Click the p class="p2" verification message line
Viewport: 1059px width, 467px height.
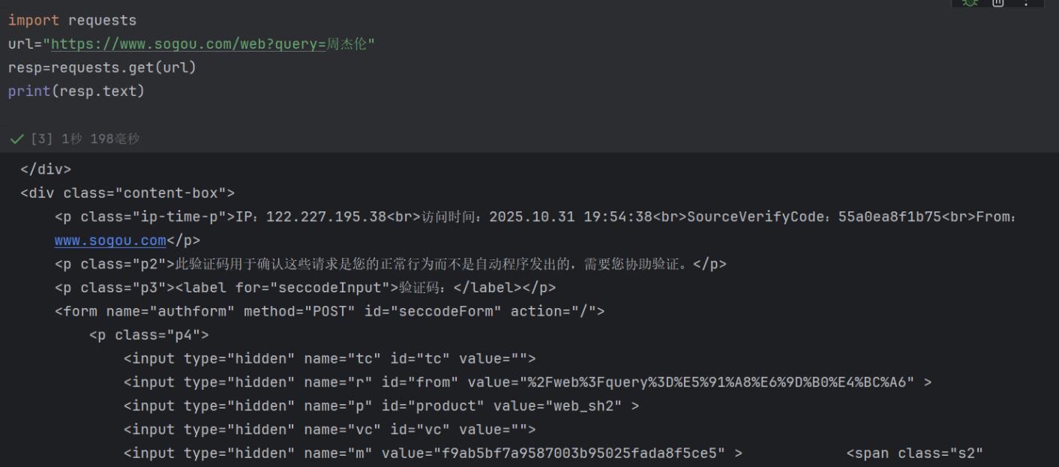coord(391,265)
